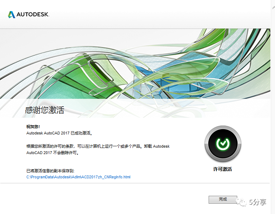Click the 'AutoCAD 2017 不会删除许可' line

click(53, 153)
